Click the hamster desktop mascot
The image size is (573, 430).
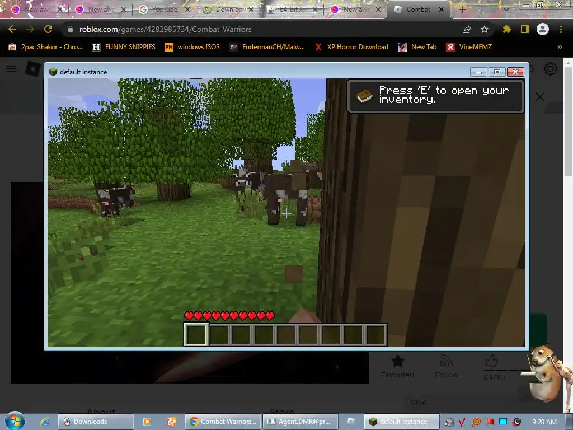click(545, 373)
